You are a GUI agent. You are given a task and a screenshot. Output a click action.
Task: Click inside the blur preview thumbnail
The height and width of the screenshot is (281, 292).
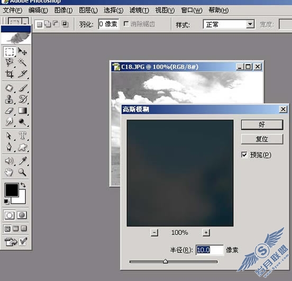pos(180,173)
